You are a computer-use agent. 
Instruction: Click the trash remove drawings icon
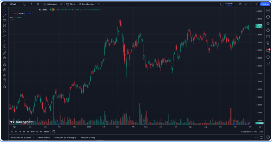click(5, 87)
